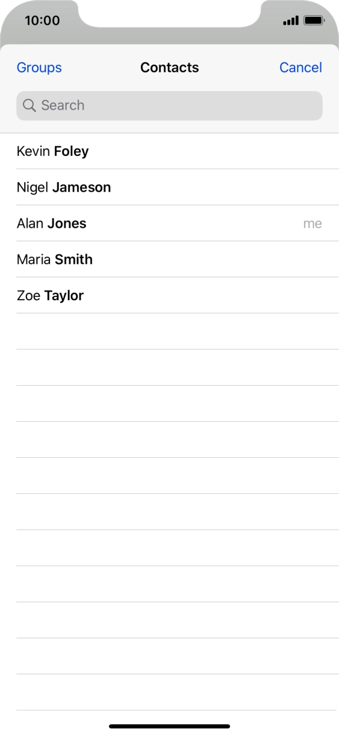This screenshot has width=339, height=735.
Task: Tap the battery icon in status bar
Action: coord(314,21)
